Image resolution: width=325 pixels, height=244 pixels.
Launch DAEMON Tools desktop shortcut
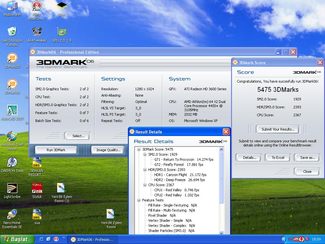(x=12, y=165)
